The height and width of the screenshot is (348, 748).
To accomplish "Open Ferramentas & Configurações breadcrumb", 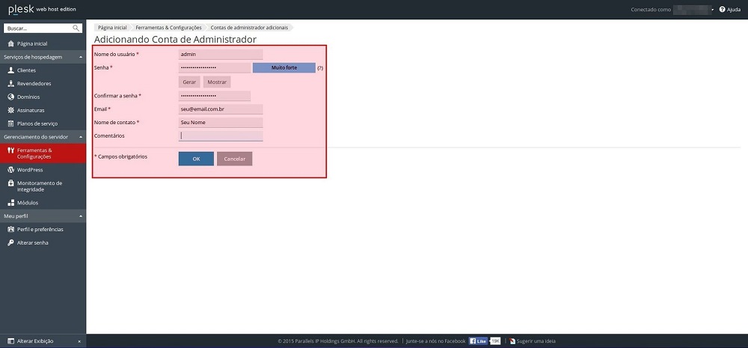I will click(x=168, y=27).
